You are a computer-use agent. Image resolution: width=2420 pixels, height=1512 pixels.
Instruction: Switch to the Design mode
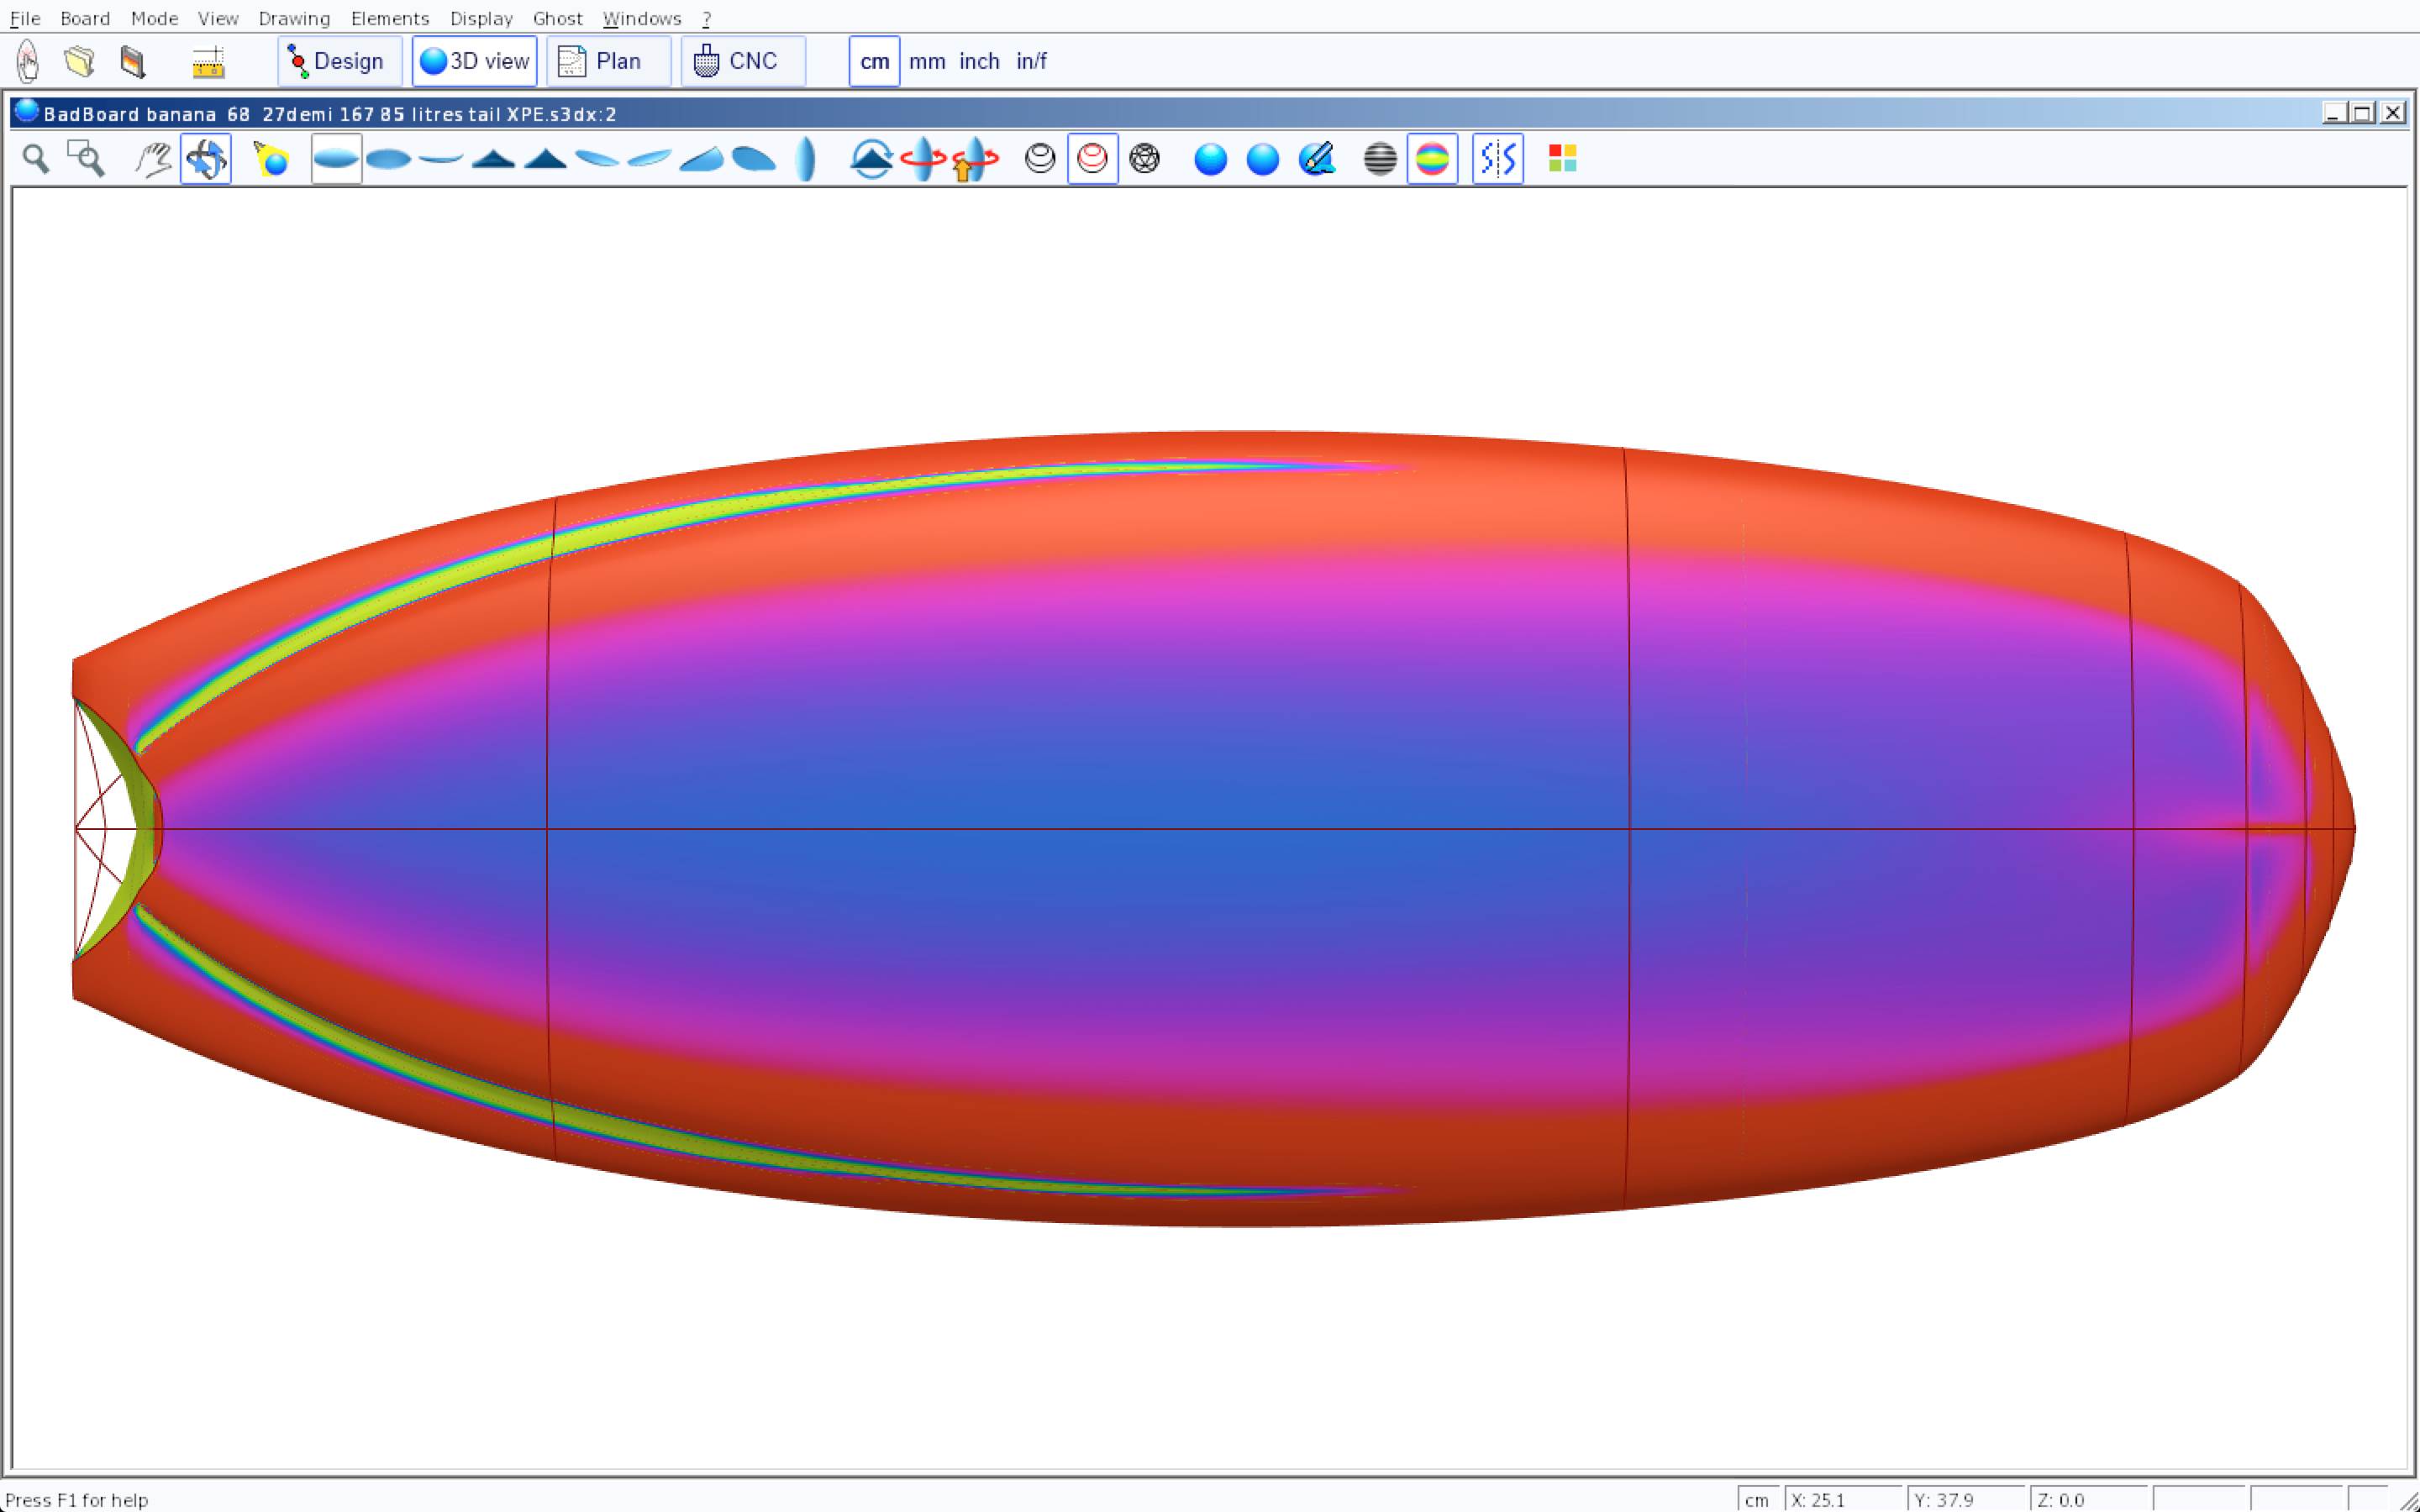[x=339, y=61]
